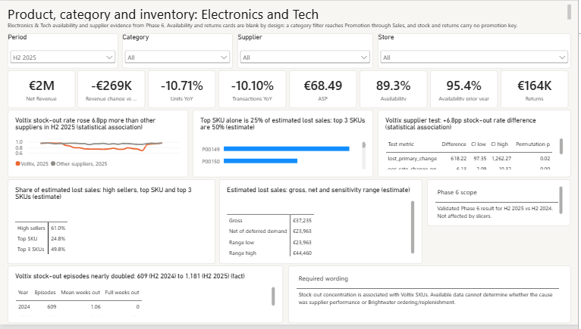Click the Full weeks out column header
Screen dimensions: 581x329
tap(122, 293)
